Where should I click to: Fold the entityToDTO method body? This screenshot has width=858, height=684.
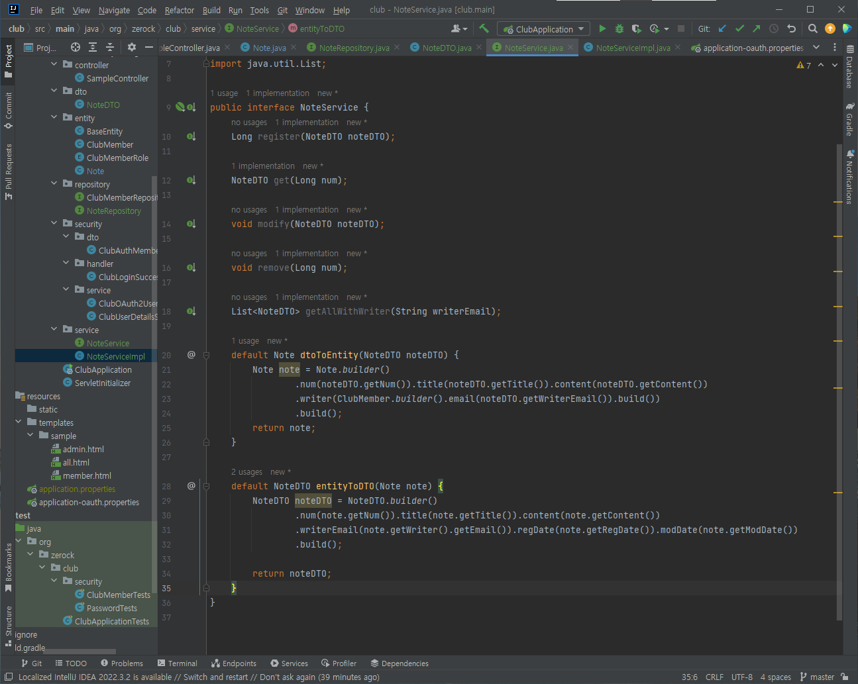tap(206, 486)
